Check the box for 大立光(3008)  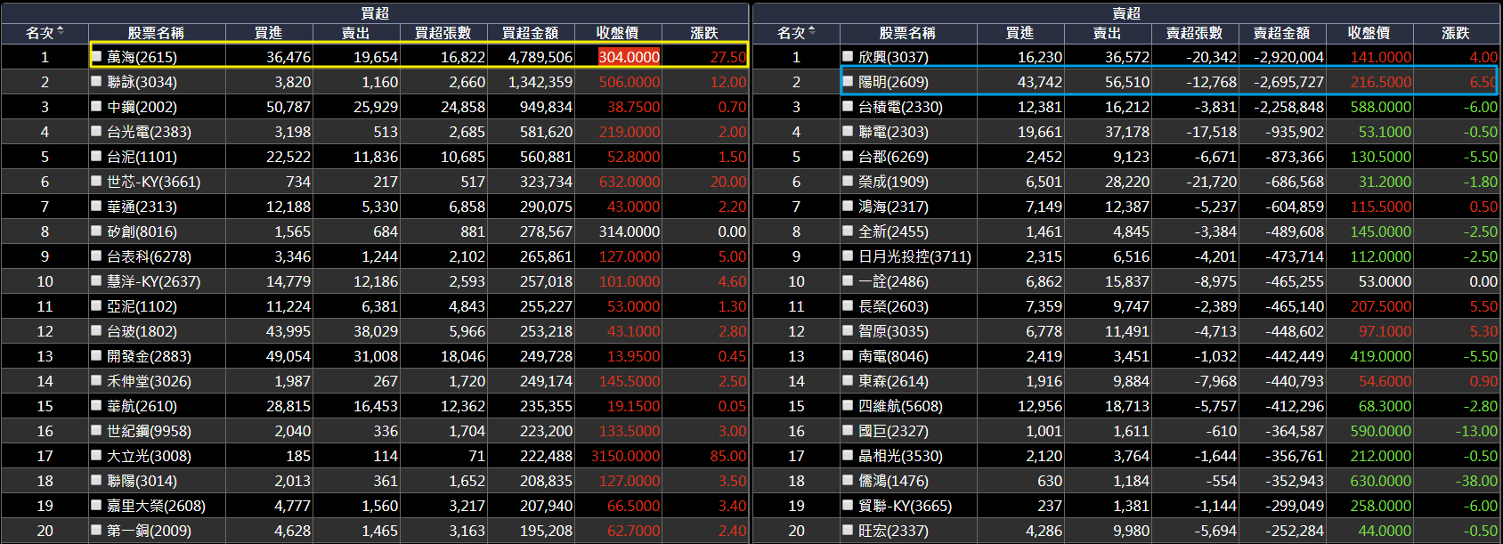click(x=97, y=455)
